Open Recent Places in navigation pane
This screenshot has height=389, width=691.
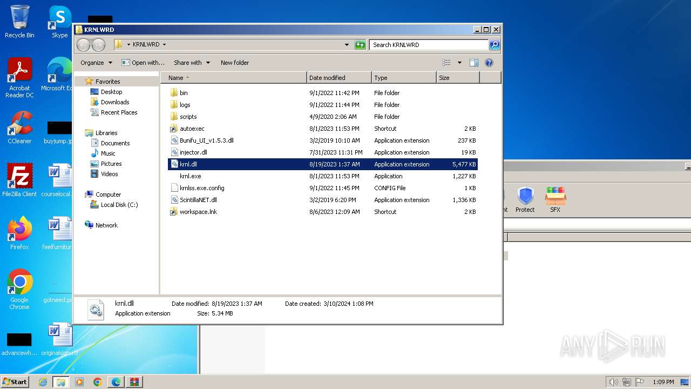(x=119, y=112)
